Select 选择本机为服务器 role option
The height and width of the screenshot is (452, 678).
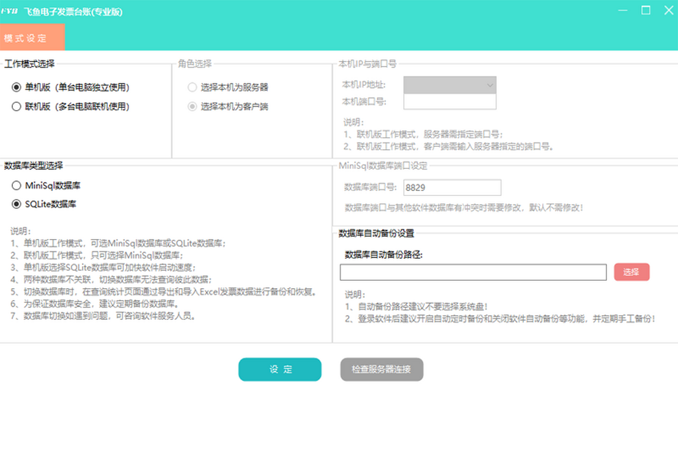(x=193, y=88)
